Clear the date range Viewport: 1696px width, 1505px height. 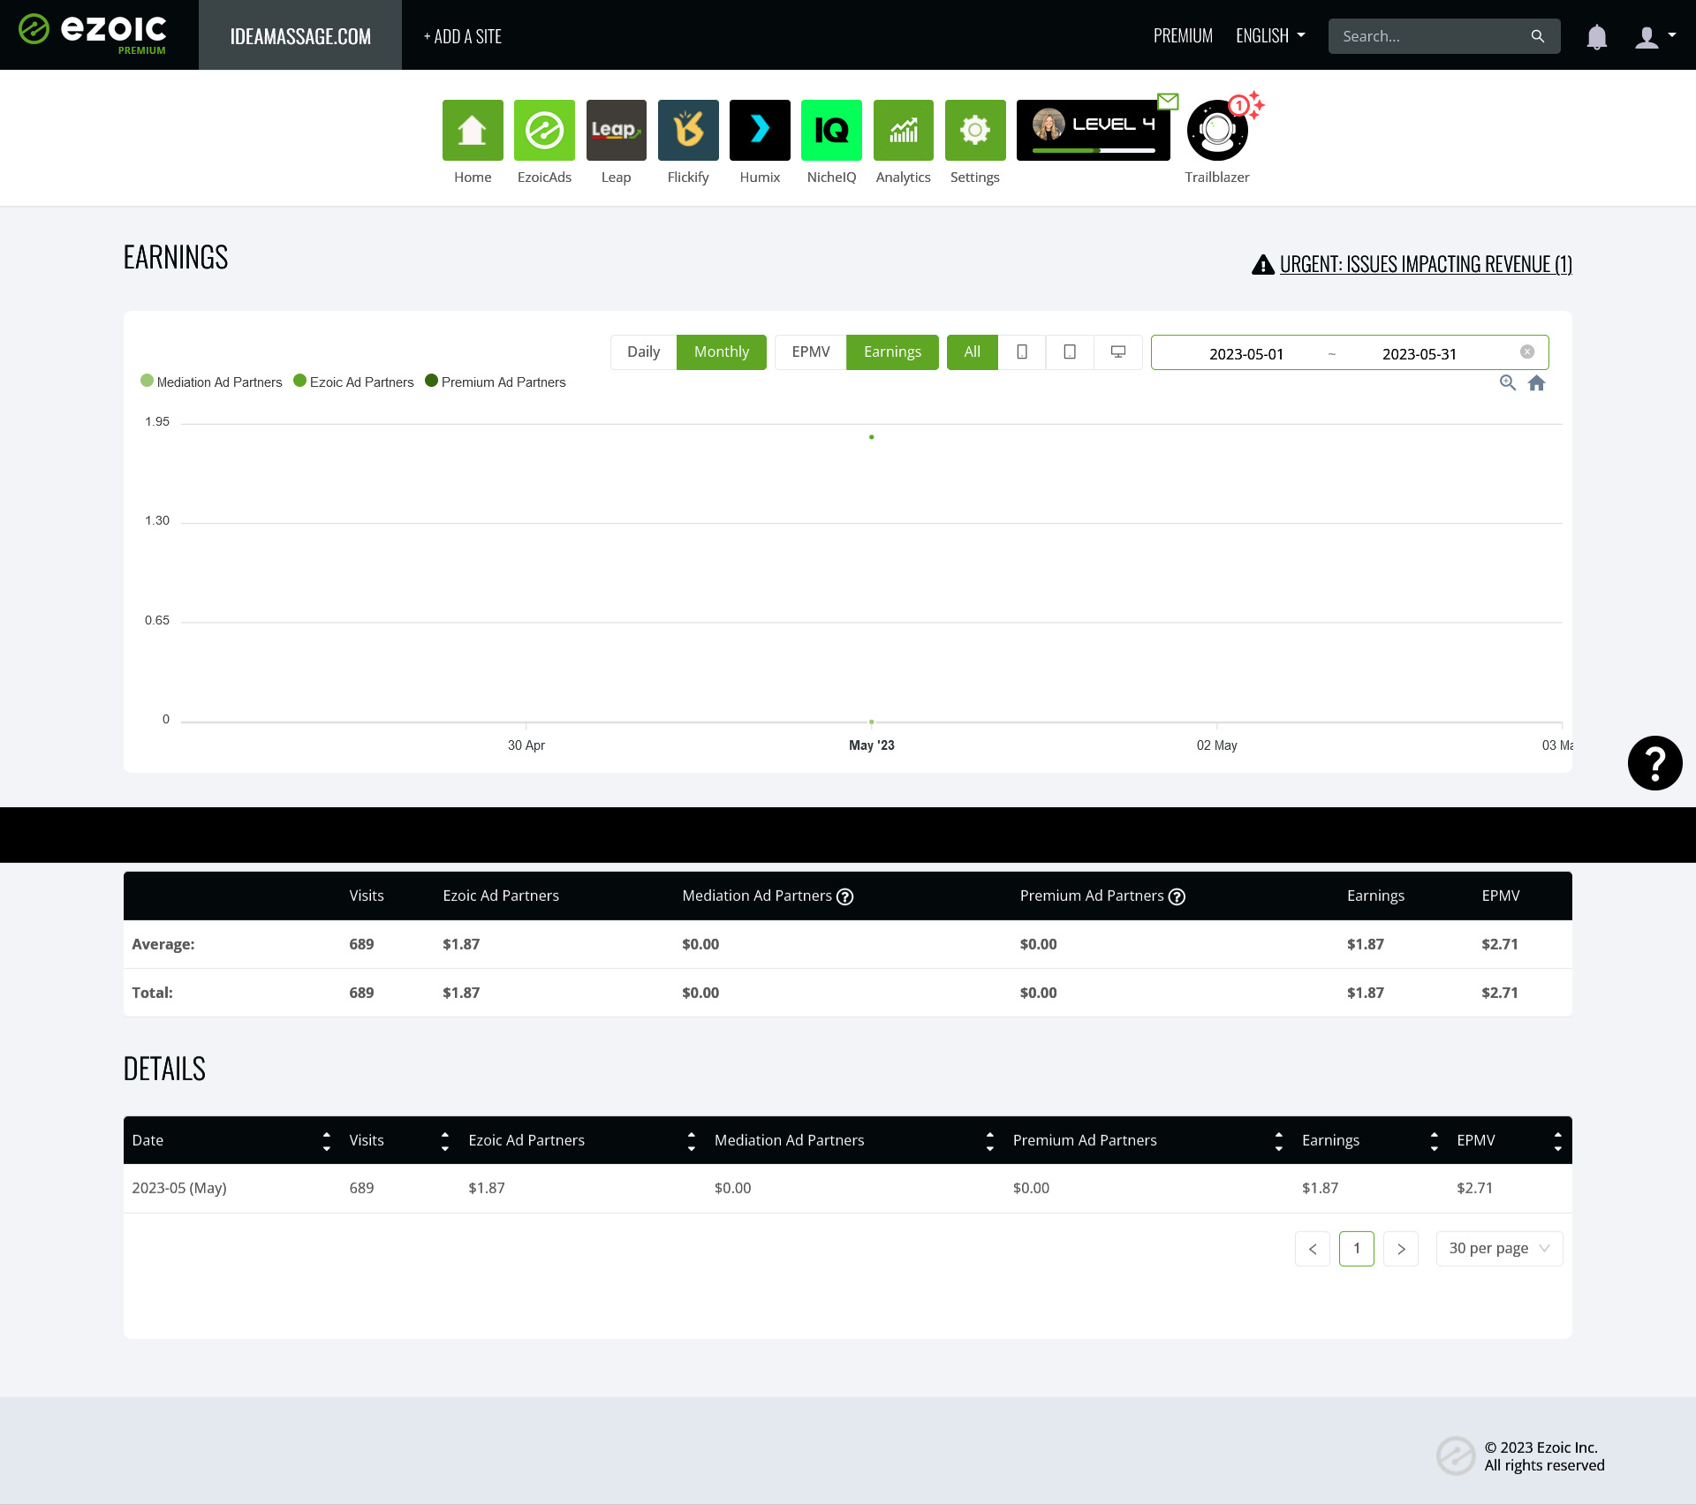[x=1527, y=352]
